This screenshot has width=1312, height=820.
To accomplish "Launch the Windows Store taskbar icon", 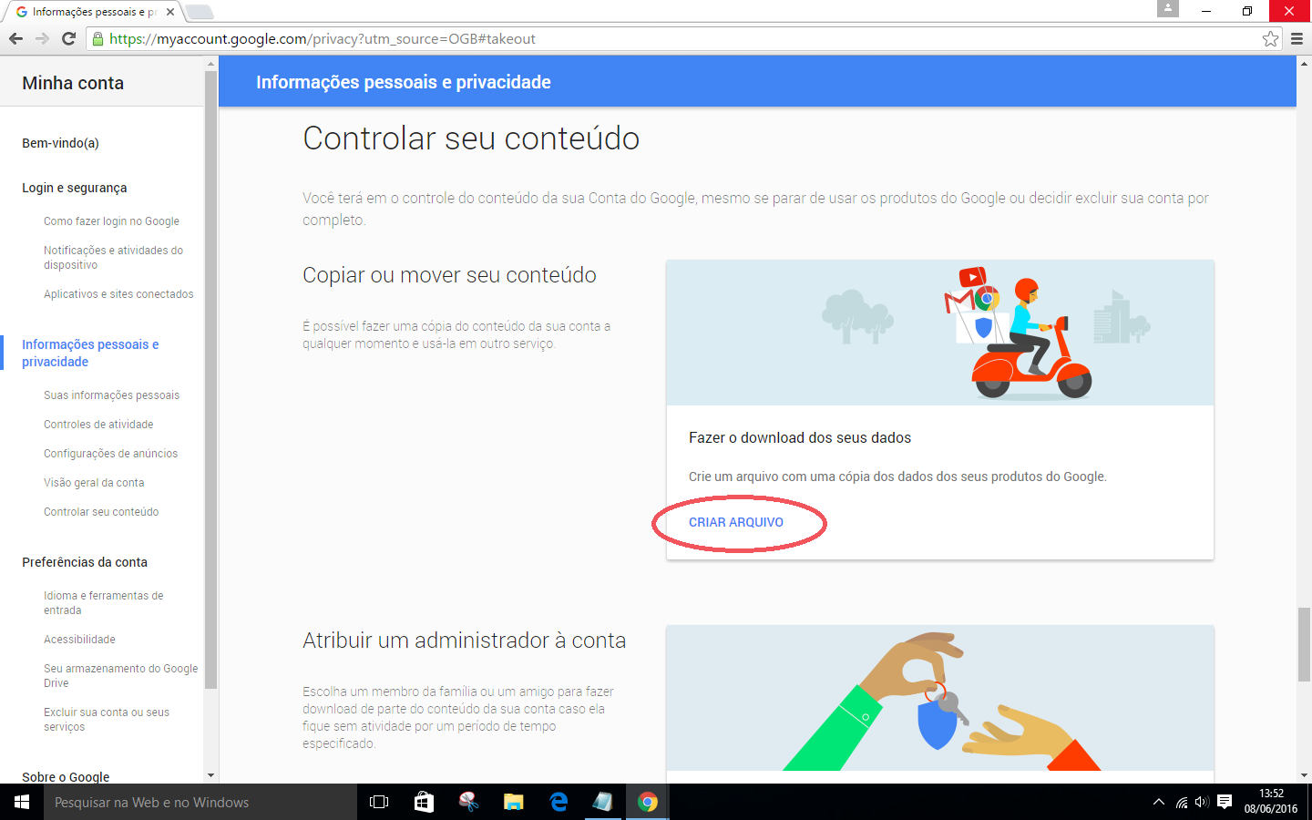I will pos(424,802).
